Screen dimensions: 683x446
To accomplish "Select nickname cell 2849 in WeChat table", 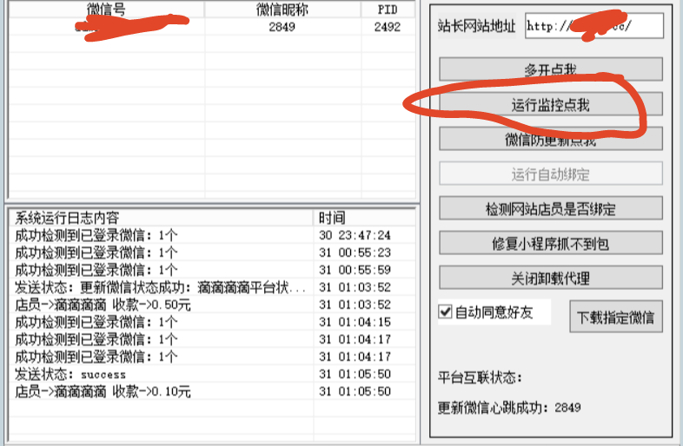I will point(282,27).
